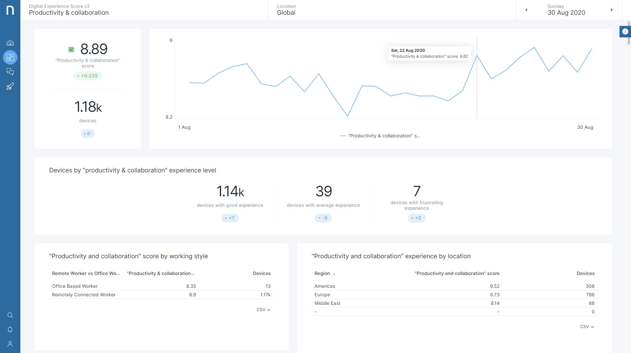Image resolution: width=631 pixels, height=353 pixels.
Task: Open search from the magnifier icon
Action: 10,315
